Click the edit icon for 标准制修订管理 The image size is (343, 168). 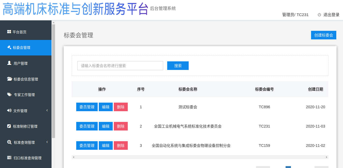(9, 126)
